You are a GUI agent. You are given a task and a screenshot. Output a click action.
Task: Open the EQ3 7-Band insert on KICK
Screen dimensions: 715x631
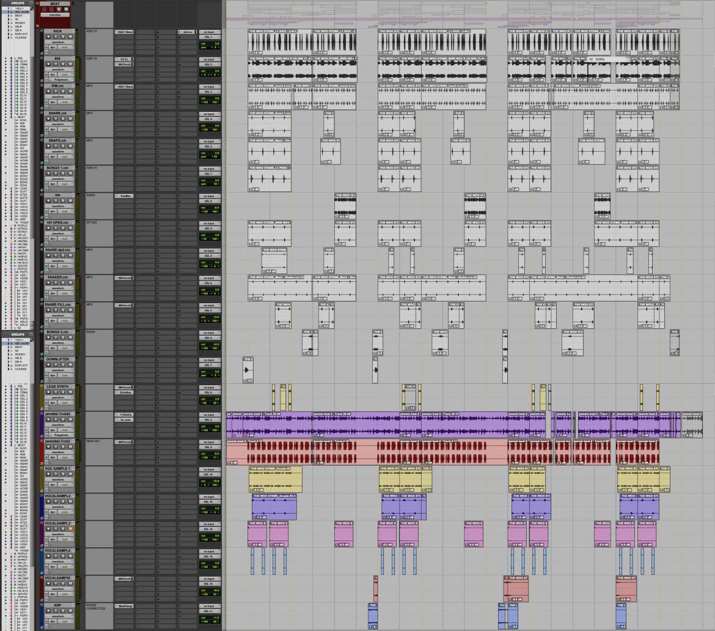point(124,32)
